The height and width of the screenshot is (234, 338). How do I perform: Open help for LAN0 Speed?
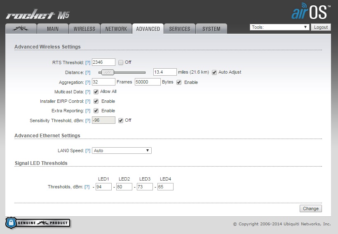88,151
